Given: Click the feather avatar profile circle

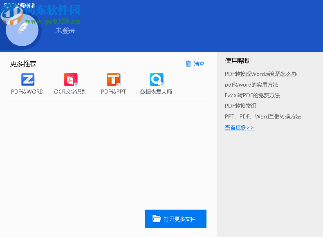Looking at the screenshot, I should (22, 30).
